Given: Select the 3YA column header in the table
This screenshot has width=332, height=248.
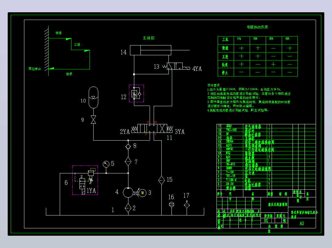Looking at the screenshot, I should [271, 39].
